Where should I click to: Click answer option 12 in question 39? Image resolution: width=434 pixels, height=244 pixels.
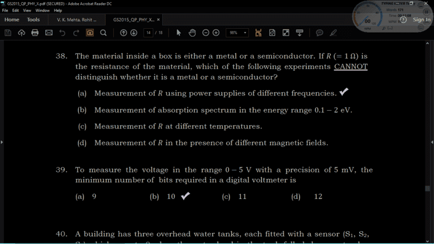[318, 197]
